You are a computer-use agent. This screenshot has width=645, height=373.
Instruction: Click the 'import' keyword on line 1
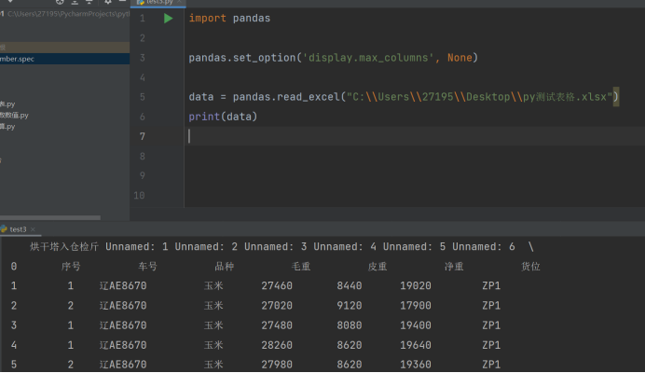click(207, 18)
